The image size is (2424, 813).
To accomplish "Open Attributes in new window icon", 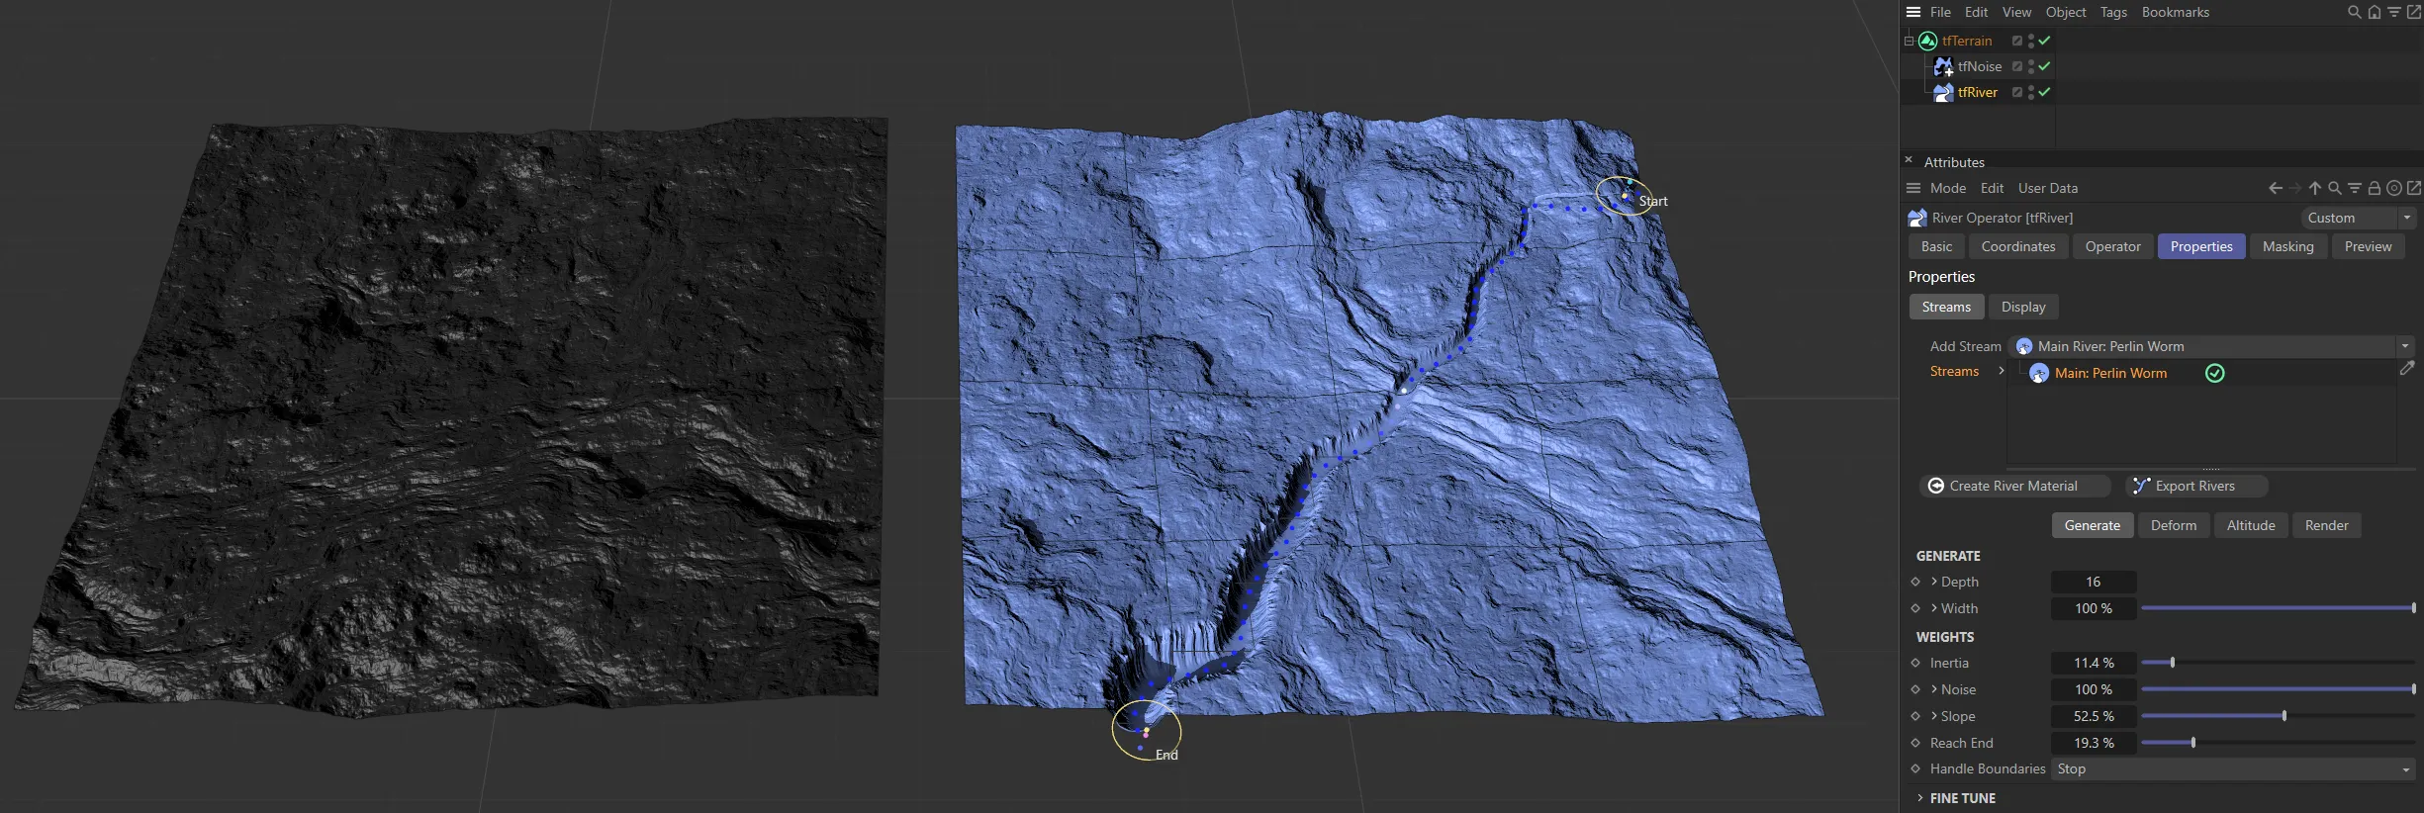I will (2414, 188).
